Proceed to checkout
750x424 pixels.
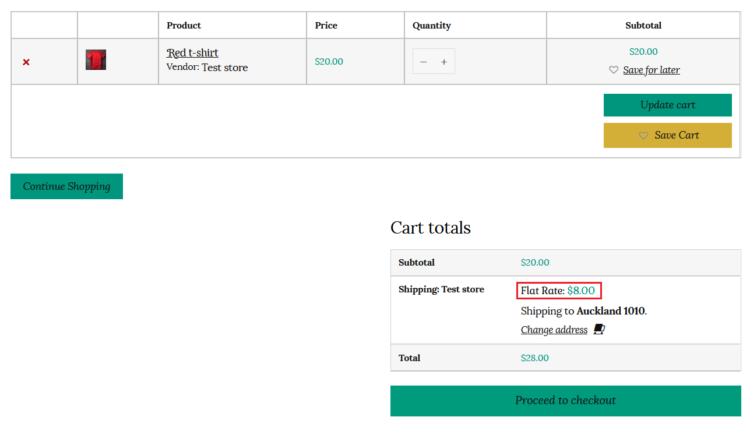tap(566, 401)
